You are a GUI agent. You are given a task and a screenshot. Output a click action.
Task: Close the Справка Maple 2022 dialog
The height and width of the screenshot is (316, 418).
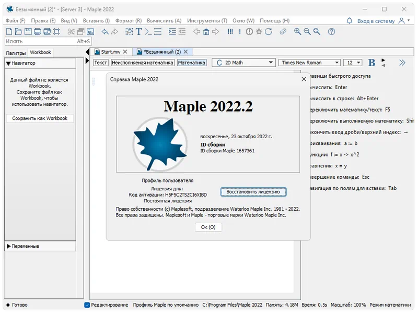(304, 79)
